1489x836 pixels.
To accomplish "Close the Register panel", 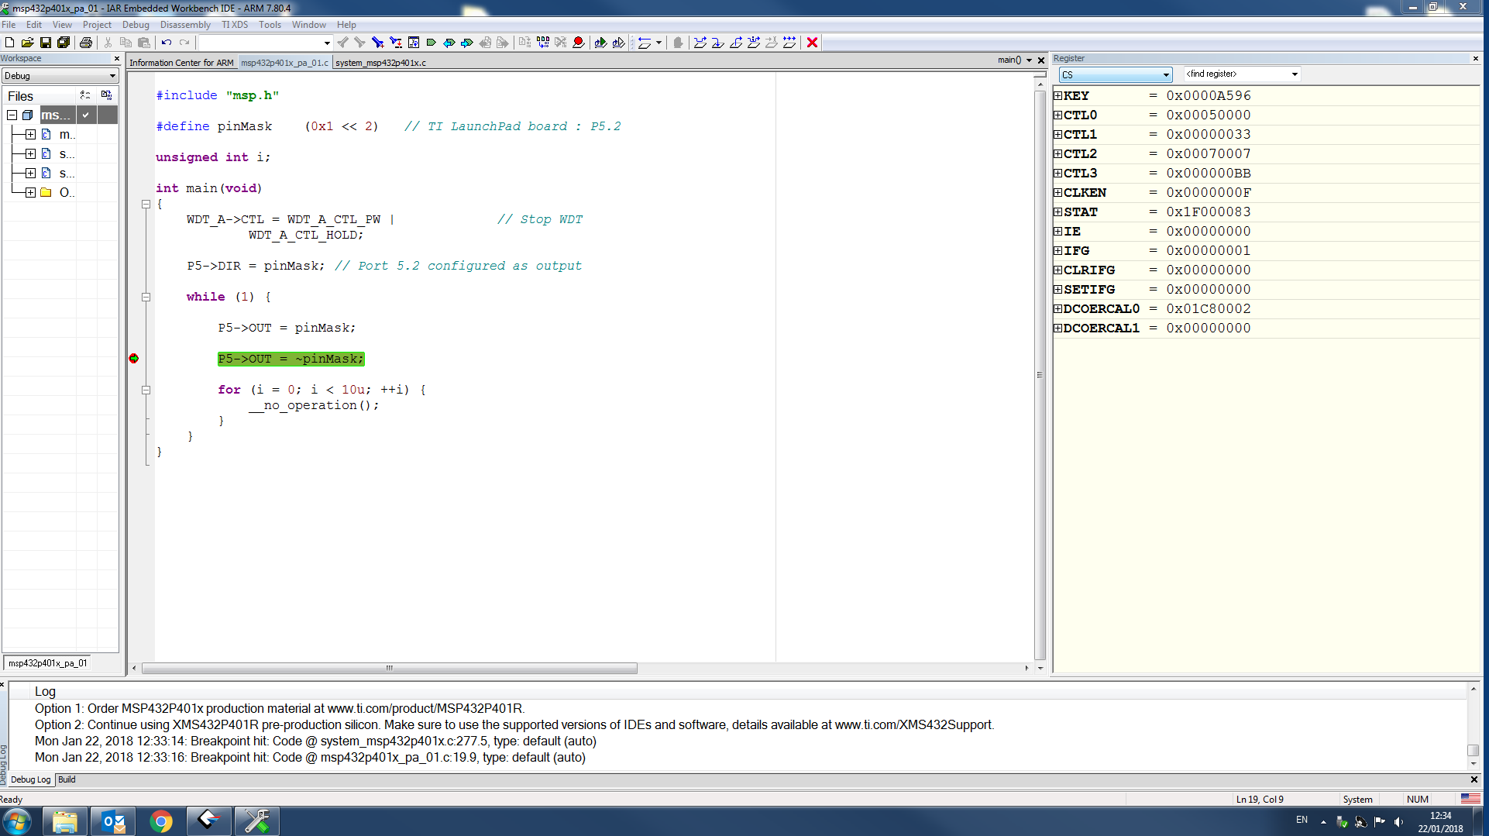I will (x=1475, y=58).
